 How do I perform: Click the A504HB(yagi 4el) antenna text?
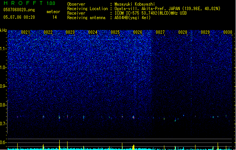point(132,18)
